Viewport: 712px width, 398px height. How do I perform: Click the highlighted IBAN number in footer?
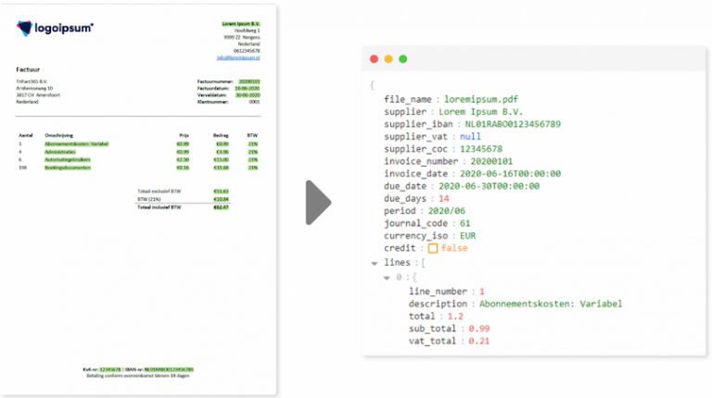tap(169, 369)
